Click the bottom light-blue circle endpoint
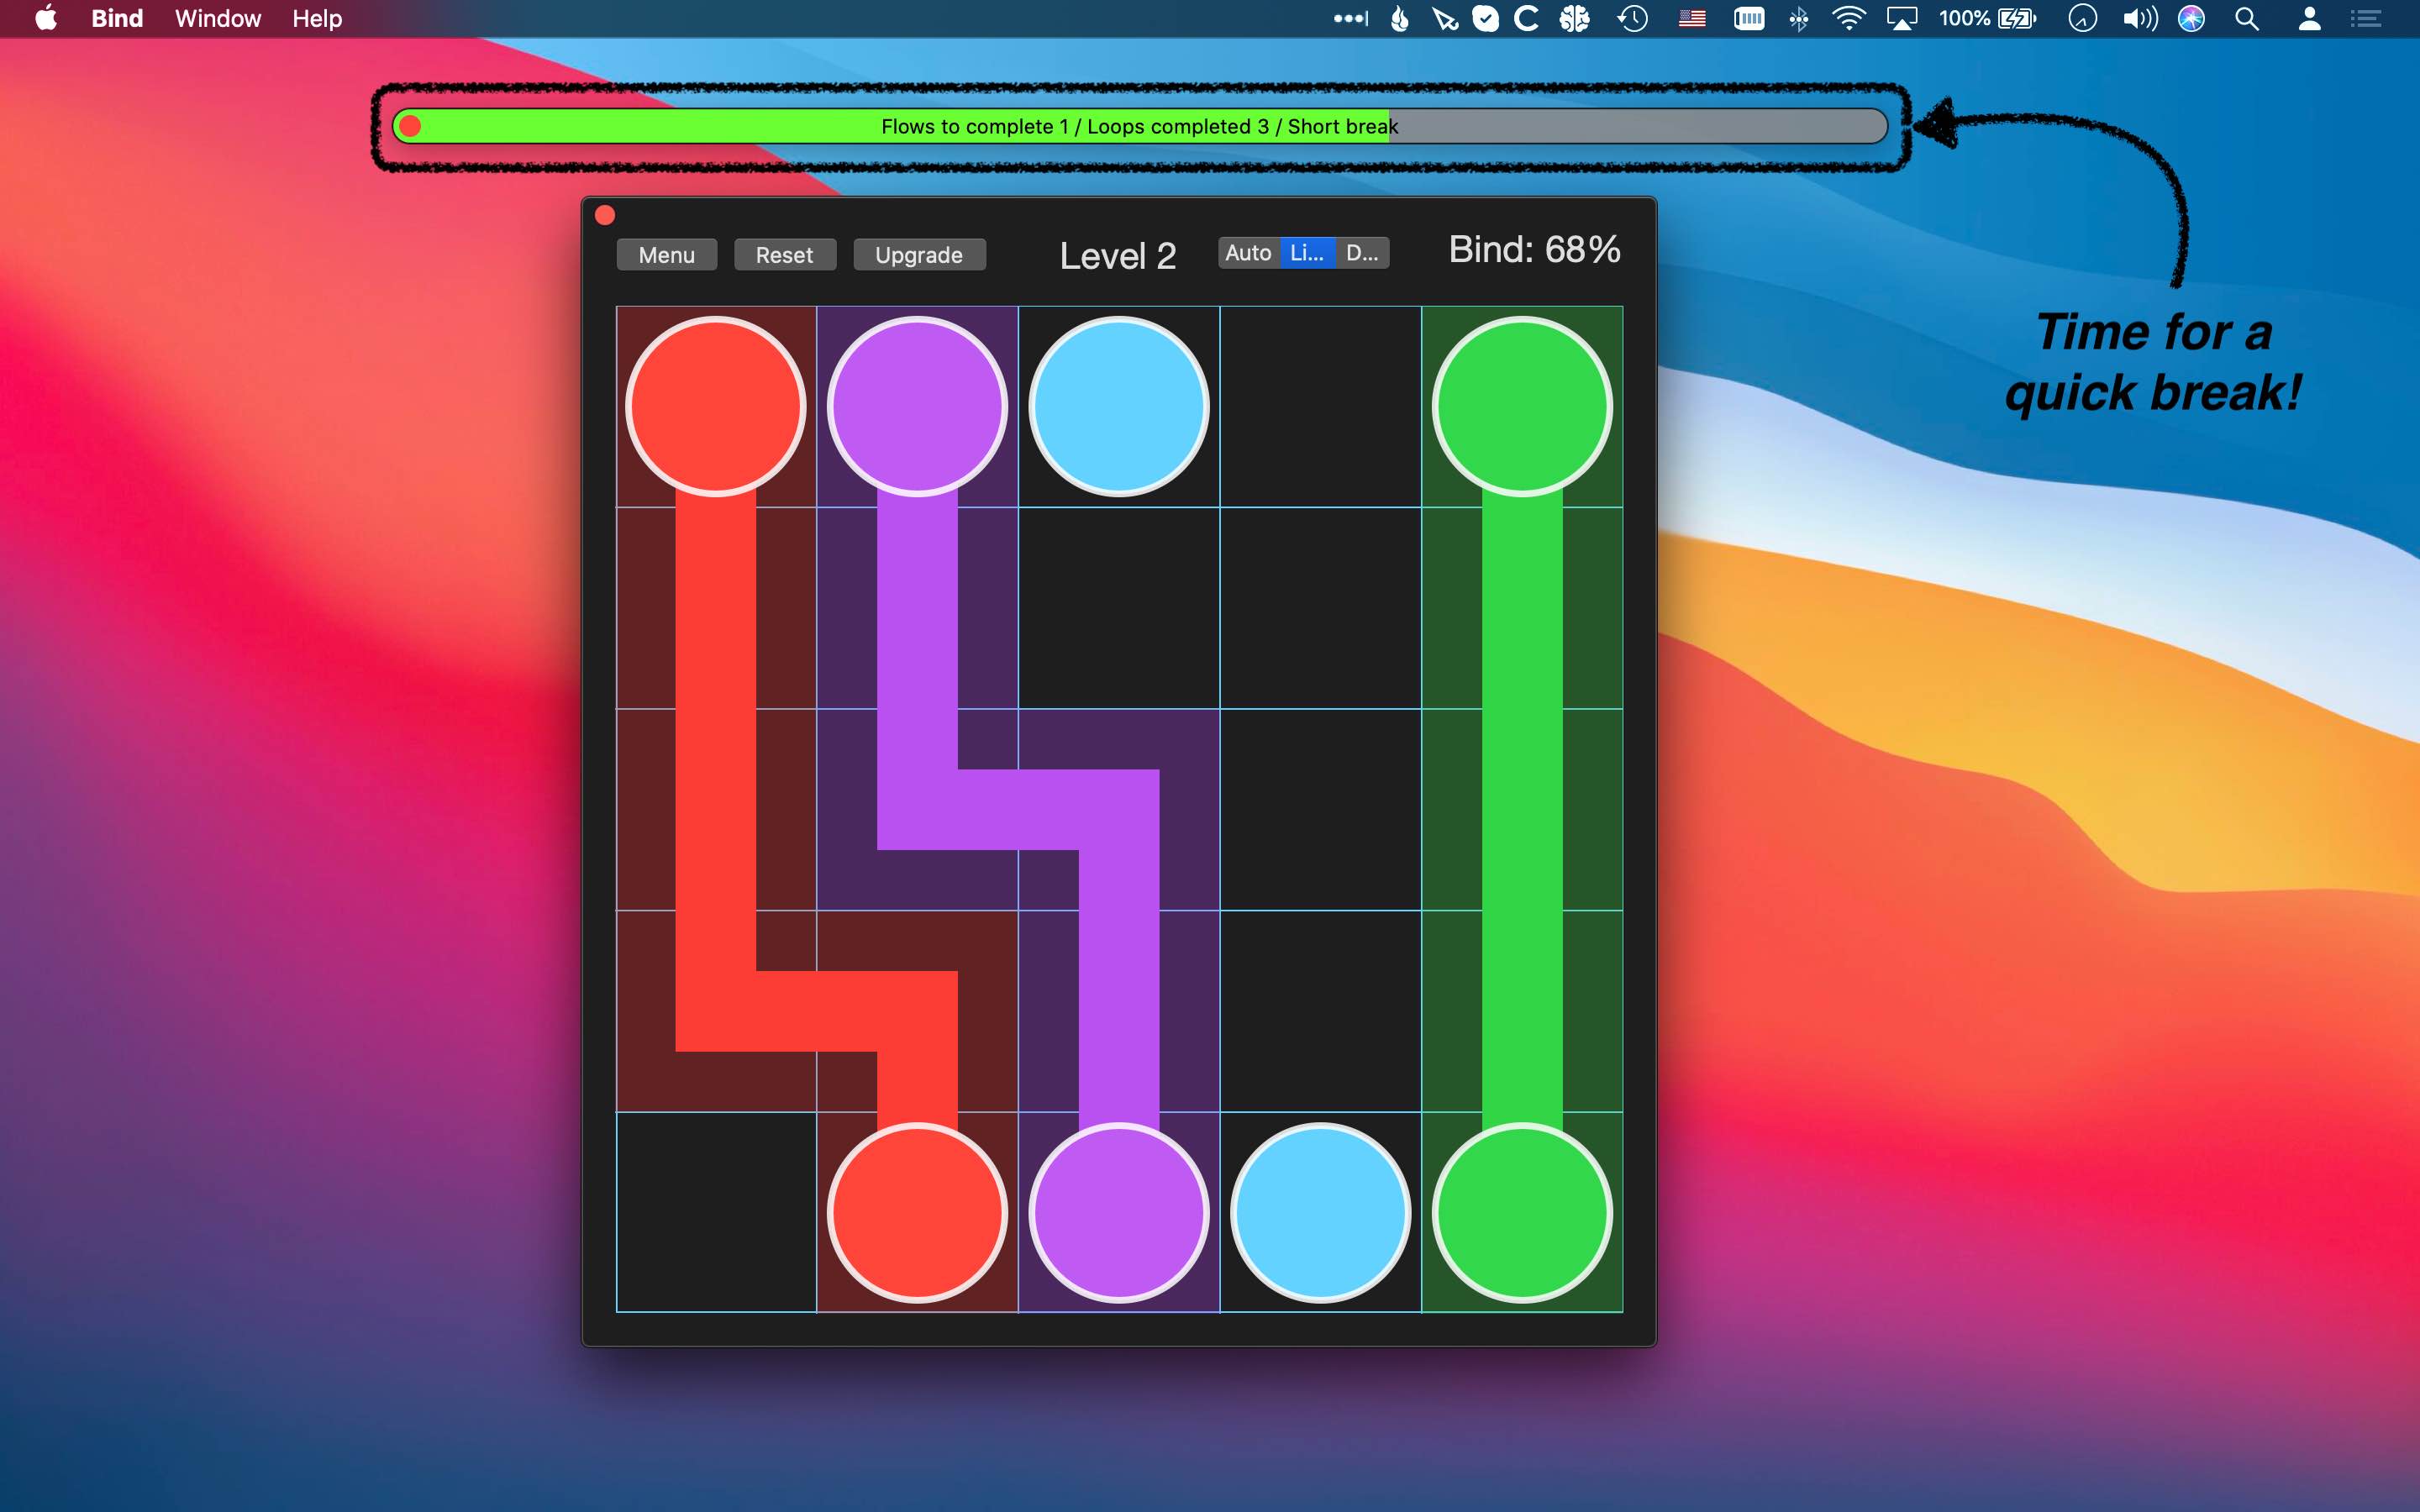The height and width of the screenshot is (1512, 2420). (x=1320, y=1213)
